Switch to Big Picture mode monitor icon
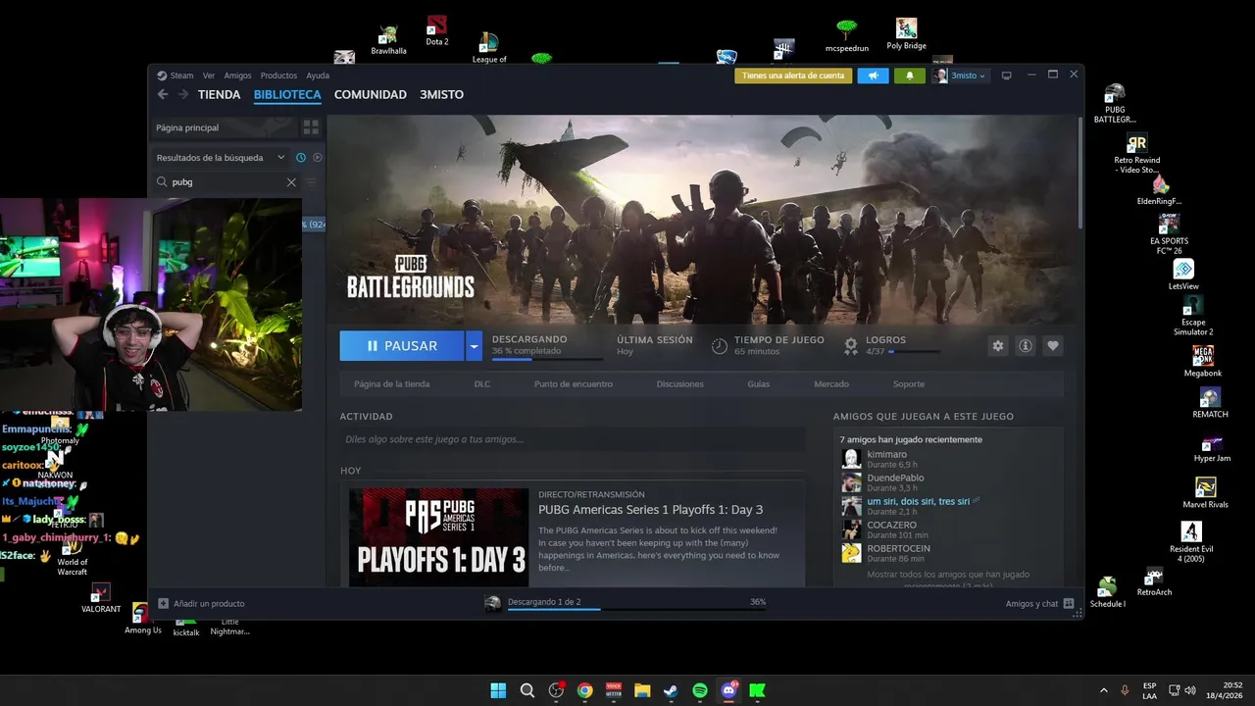Viewport: 1255px width, 706px height. 1006,76
